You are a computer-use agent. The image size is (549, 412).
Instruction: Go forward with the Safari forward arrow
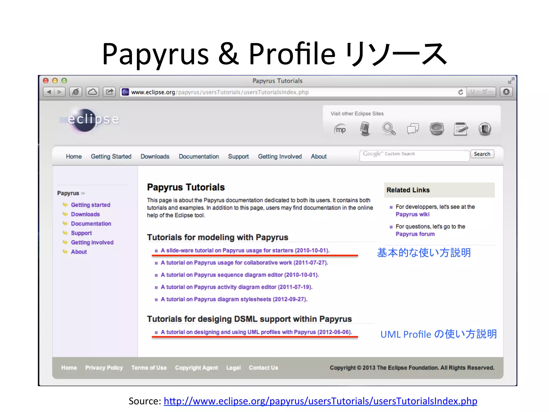[x=60, y=92]
